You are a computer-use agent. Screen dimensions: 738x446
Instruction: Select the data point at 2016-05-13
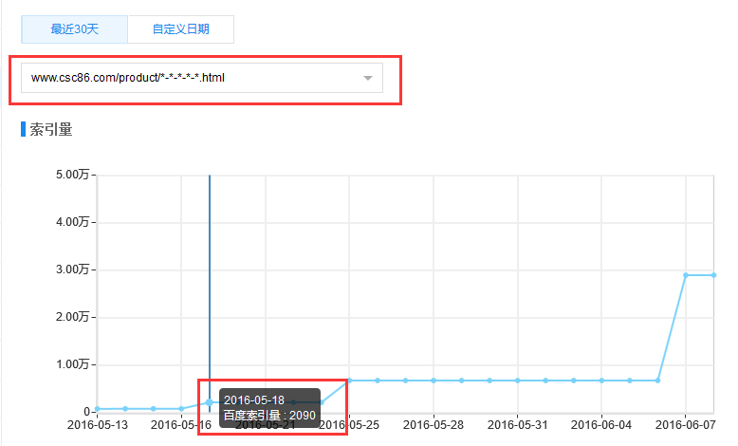tap(97, 409)
